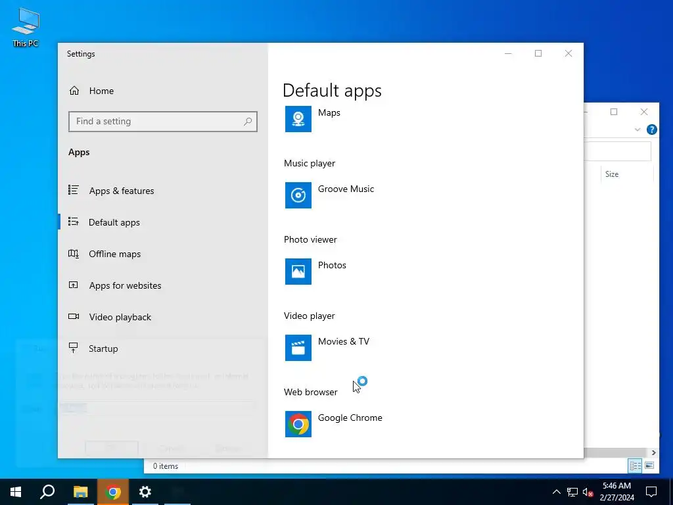Click the Groove Music icon under Music player

tap(298, 195)
